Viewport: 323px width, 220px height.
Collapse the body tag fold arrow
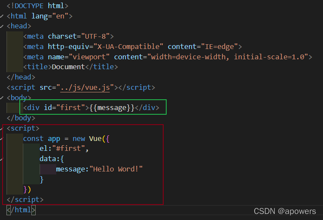2,98
